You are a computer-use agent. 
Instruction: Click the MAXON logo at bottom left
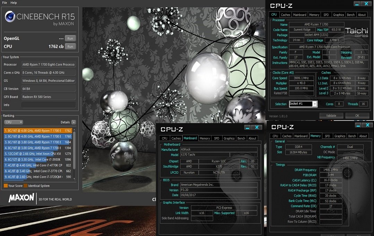coord(21,198)
